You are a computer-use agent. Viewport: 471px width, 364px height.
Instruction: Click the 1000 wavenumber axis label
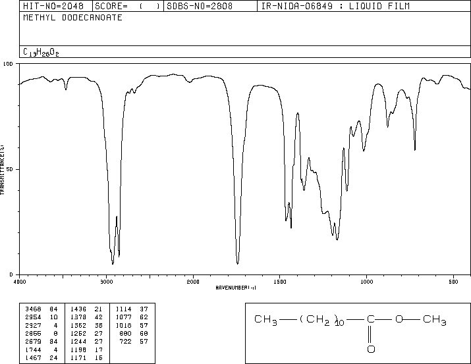click(366, 282)
